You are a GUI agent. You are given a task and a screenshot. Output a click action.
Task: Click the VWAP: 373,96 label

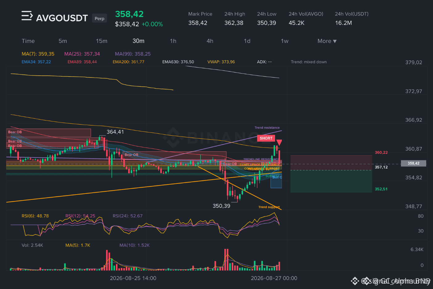[221, 62]
